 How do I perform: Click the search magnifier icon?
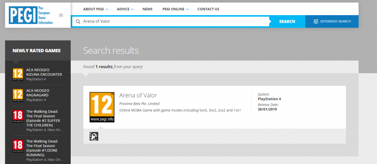[78, 21]
